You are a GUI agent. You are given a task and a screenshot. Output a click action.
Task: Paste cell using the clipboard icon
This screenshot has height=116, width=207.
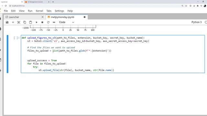click(x=30, y=22)
